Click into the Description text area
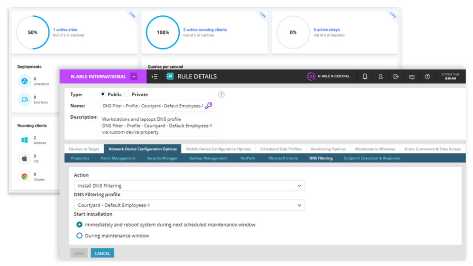 click(157, 126)
